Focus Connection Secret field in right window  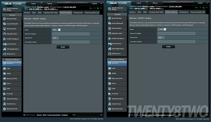coord(176,42)
